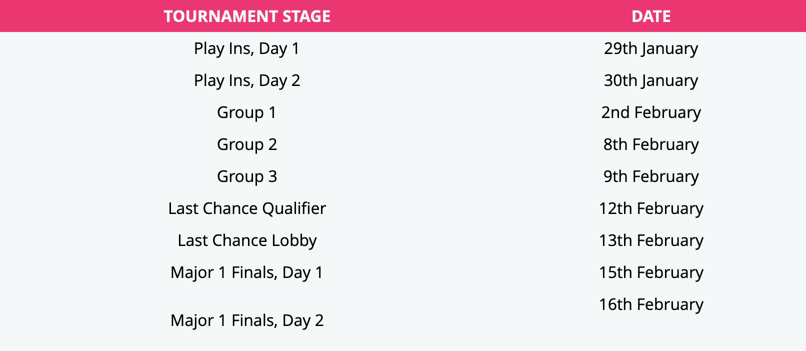Select the Last Chance Qualifier stage
Image resolution: width=806 pixels, height=351 pixels.
click(x=247, y=208)
